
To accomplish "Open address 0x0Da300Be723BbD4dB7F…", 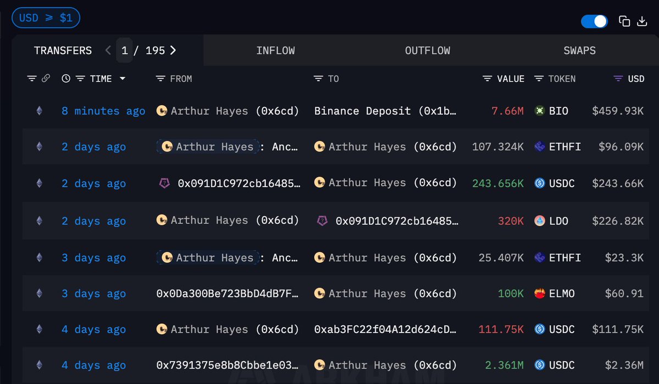I will click(228, 293).
